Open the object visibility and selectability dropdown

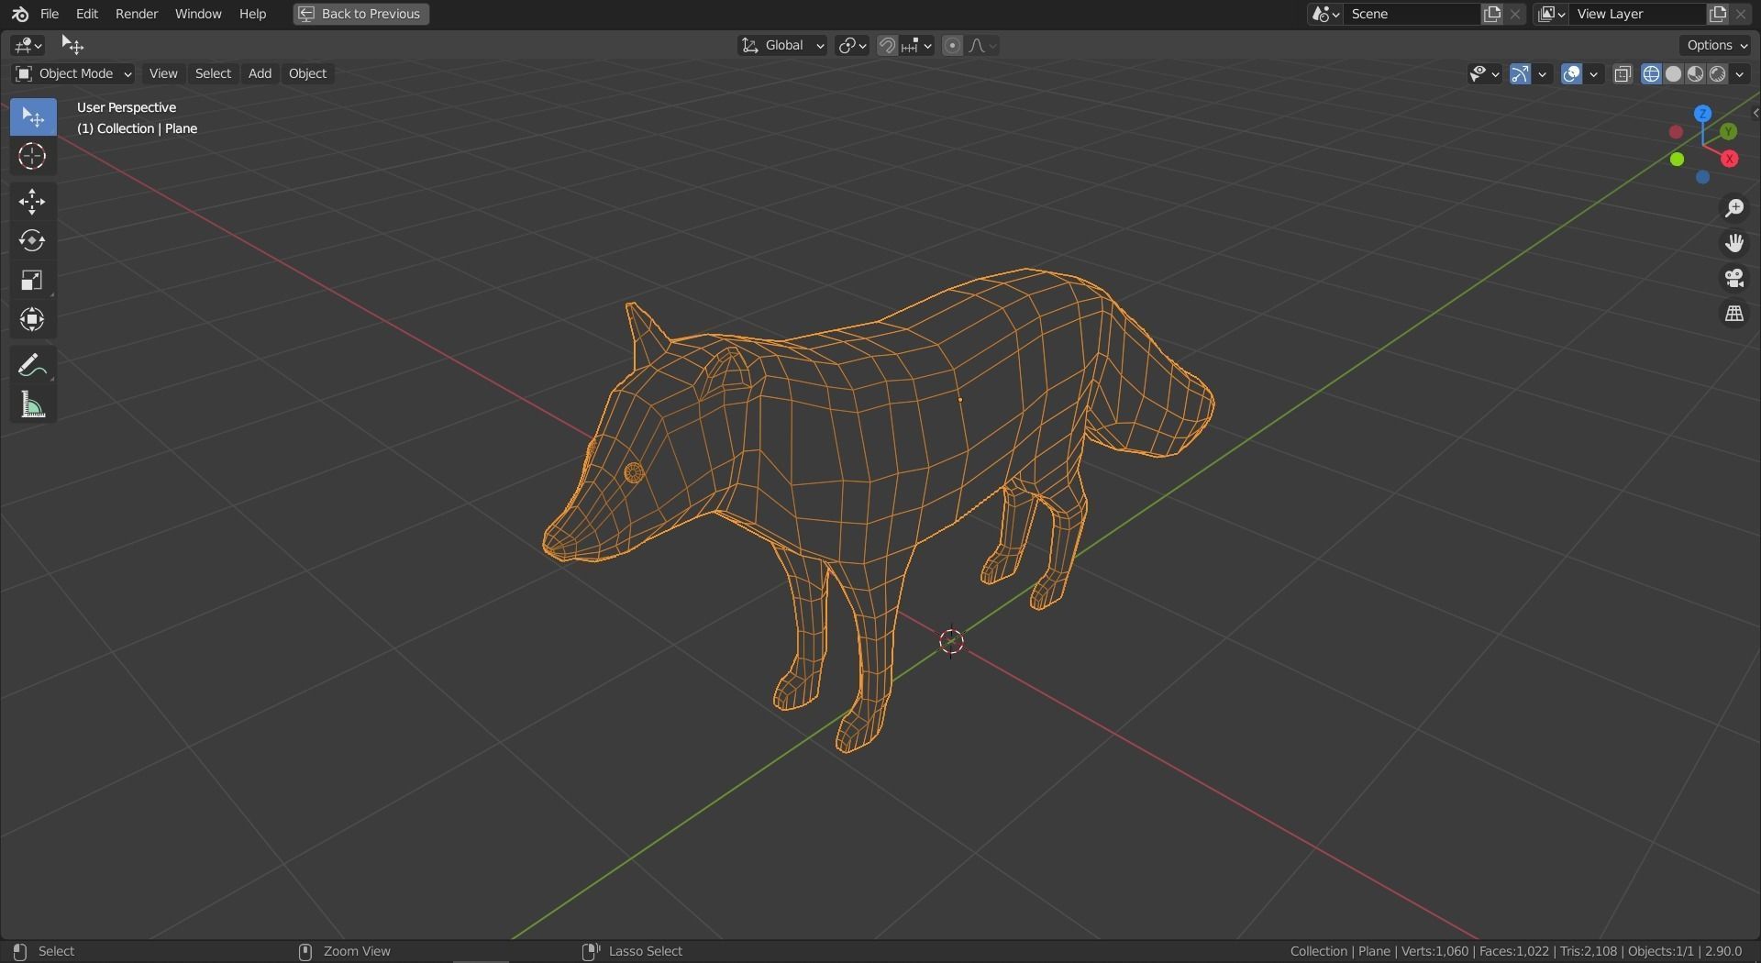[1484, 74]
